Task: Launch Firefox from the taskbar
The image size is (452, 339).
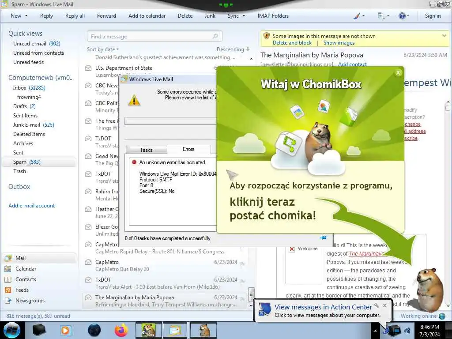Action: tap(121, 330)
